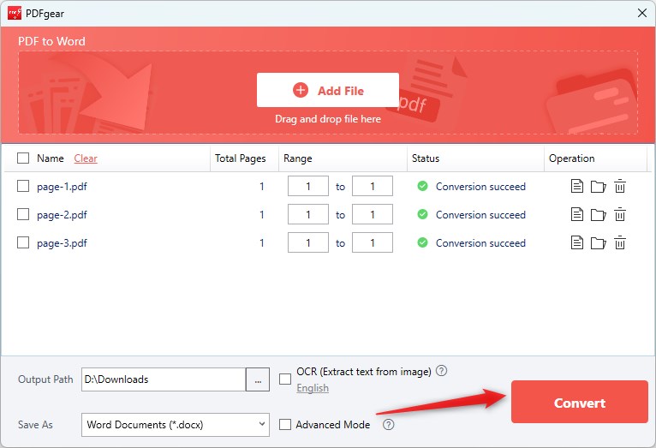Change the OCR language English link
This screenshot has height=448, width=656.
(x=313, y=388)
